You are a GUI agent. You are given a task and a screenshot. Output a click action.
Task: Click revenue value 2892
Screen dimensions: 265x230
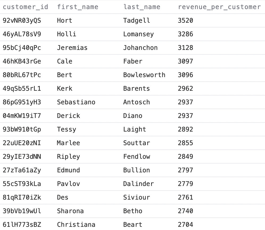[185, 129]
